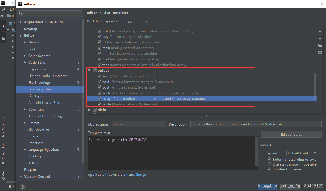Expand Appearance & Behavior settings section

21,22
